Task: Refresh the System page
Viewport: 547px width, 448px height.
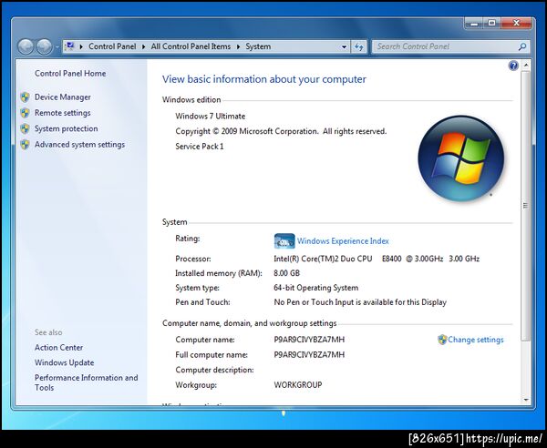Action: (x=359, y=46)
